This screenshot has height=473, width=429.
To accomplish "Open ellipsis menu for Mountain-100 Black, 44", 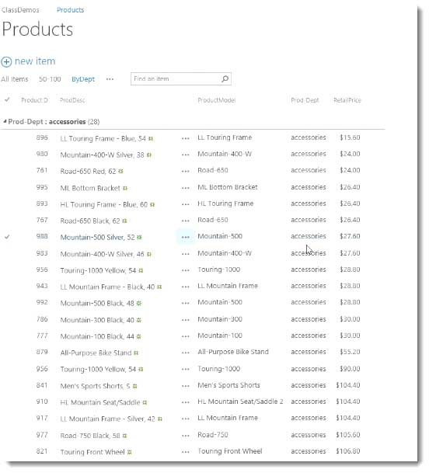I will [x=186, y=336].
